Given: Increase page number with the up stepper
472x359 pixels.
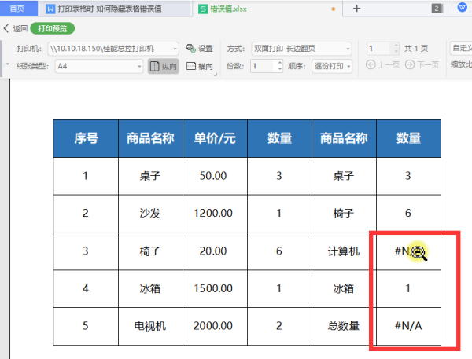Looking at the screenshot, I should pos(396,46).
